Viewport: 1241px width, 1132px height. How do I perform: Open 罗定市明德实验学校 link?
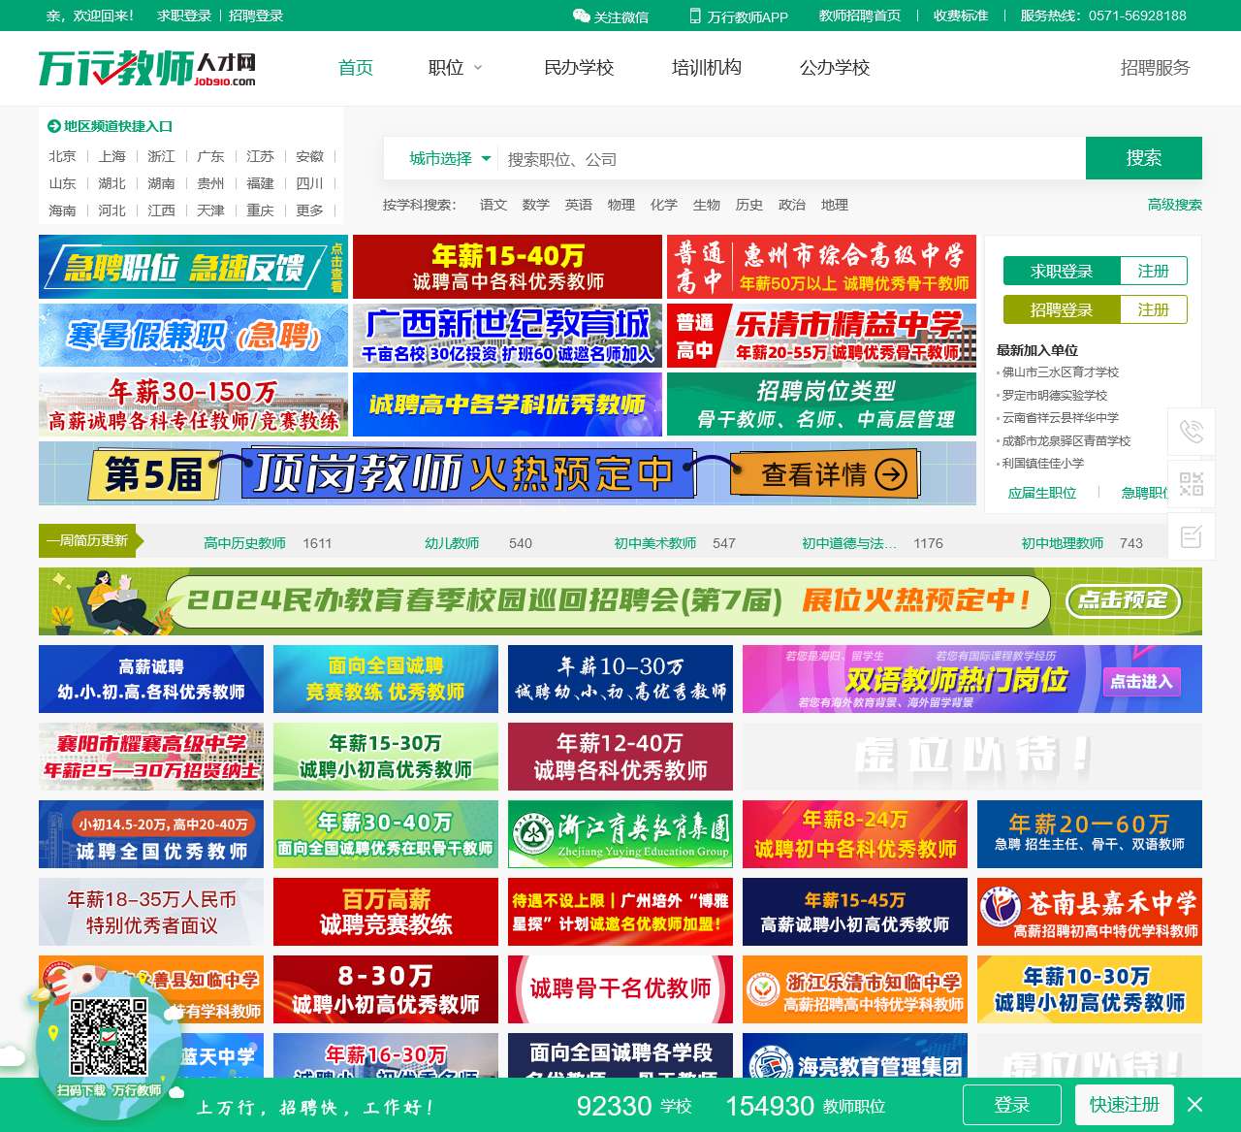pyautogui.click(x=1055, y=396)
